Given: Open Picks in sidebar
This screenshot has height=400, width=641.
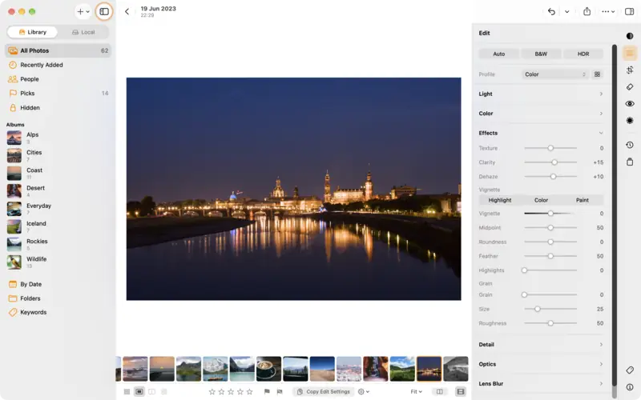Looking at the screenshot, I should coord(58,94).
